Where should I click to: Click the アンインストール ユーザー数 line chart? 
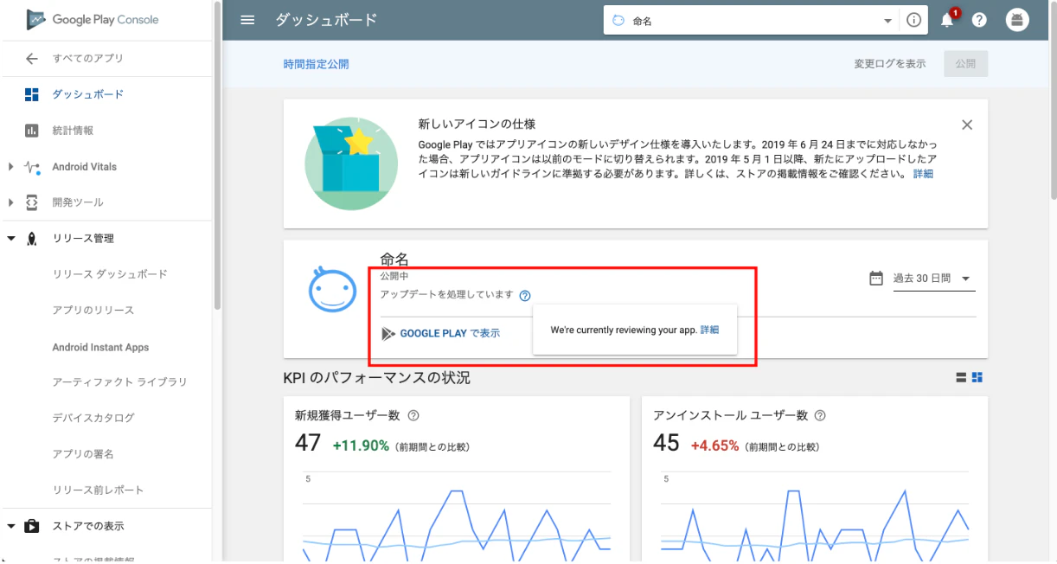click(814, 517)
